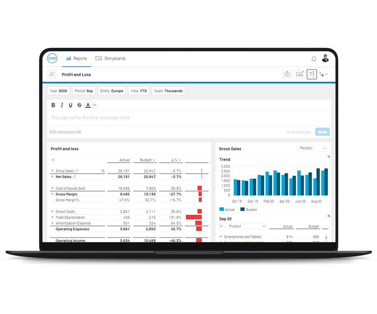This screenshot has height=314, width=377.
Task: Apply strikethrough formatting
Action: 79,105
